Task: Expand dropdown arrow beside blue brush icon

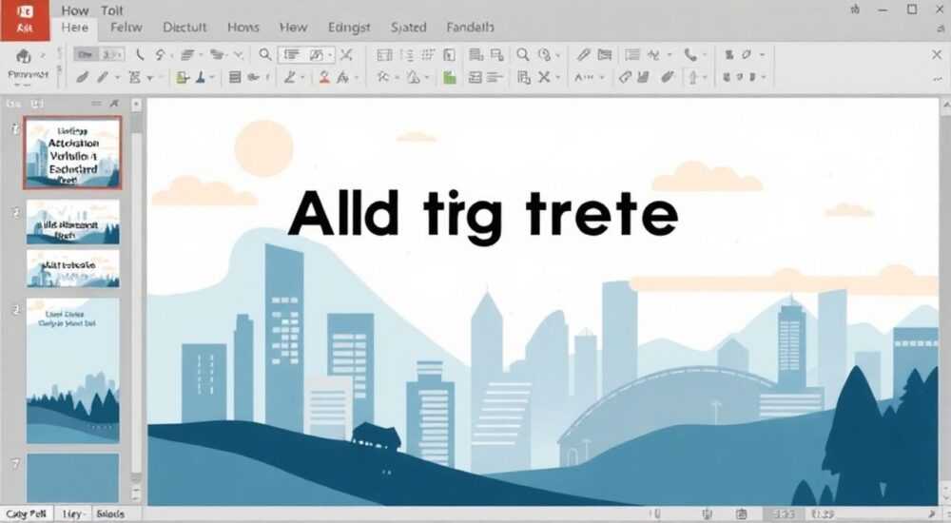Action: (212, 78)
